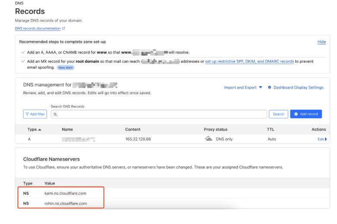Viewport: 337px width, 224px height.
Task: Click the Proxy status column header
Action: 216,129
